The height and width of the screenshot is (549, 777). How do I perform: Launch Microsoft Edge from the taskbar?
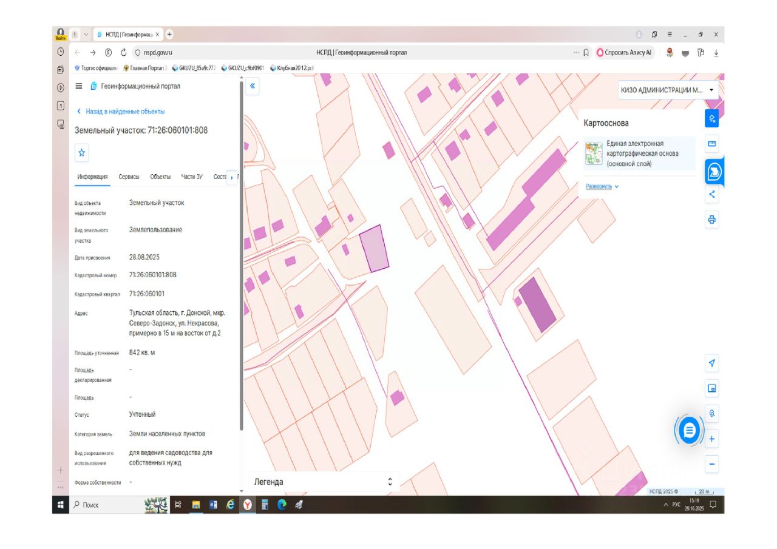[282, 504]
